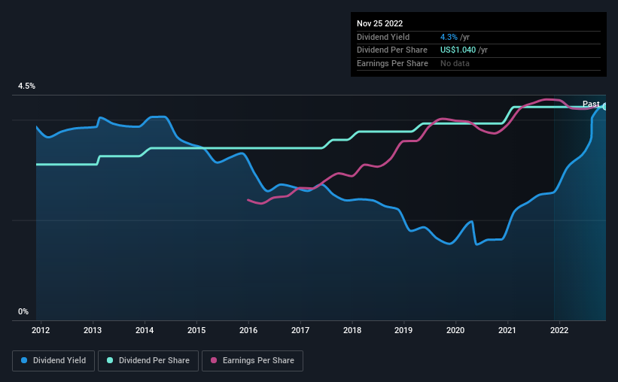Click the 'No data' earnings value

(455, 63)
